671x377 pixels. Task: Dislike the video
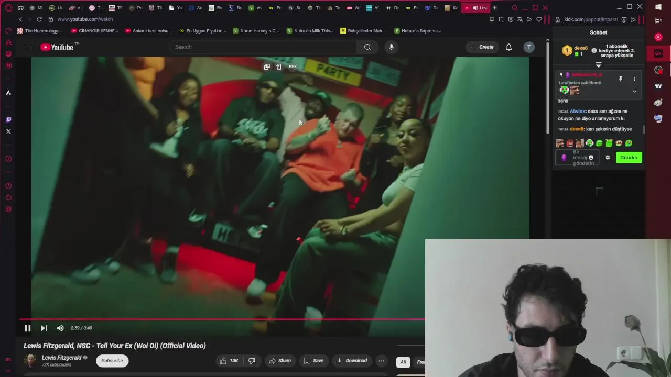252,361
